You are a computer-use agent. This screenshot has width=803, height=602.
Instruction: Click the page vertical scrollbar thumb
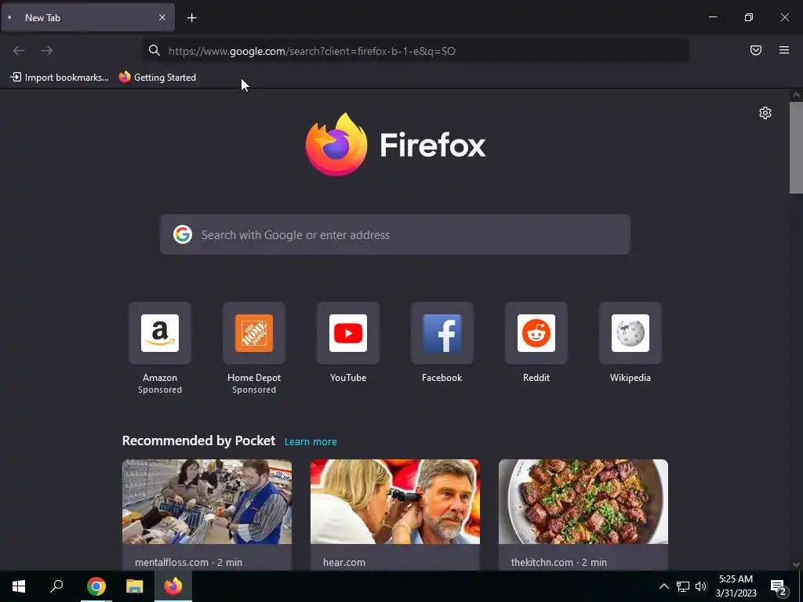pos(796,147)
